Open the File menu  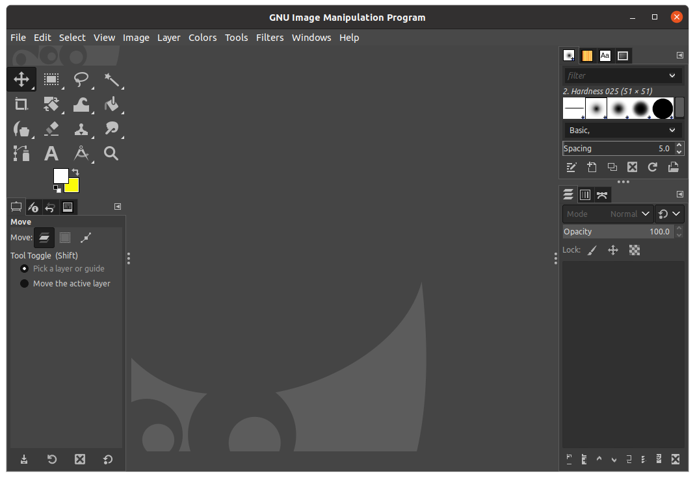[18, 38]
